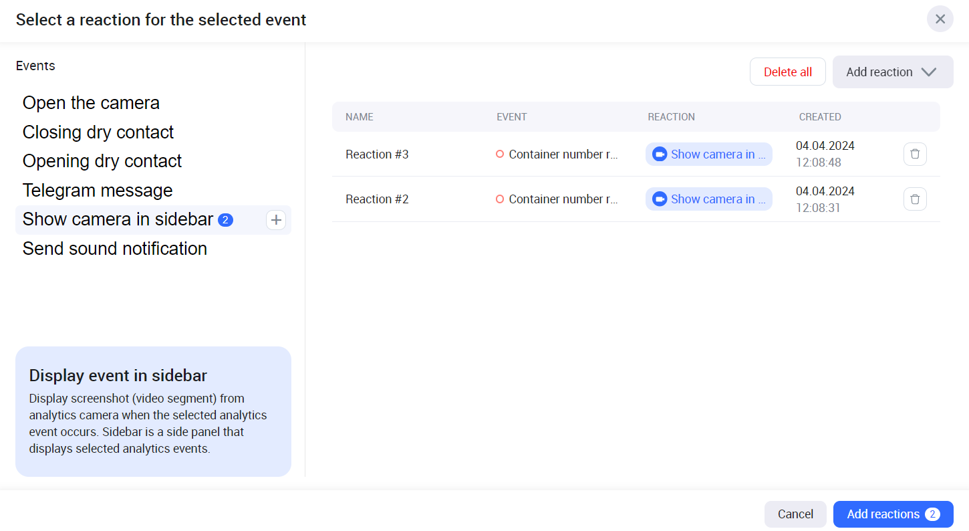Choose Opening dry contact from events

click(102, 161)
